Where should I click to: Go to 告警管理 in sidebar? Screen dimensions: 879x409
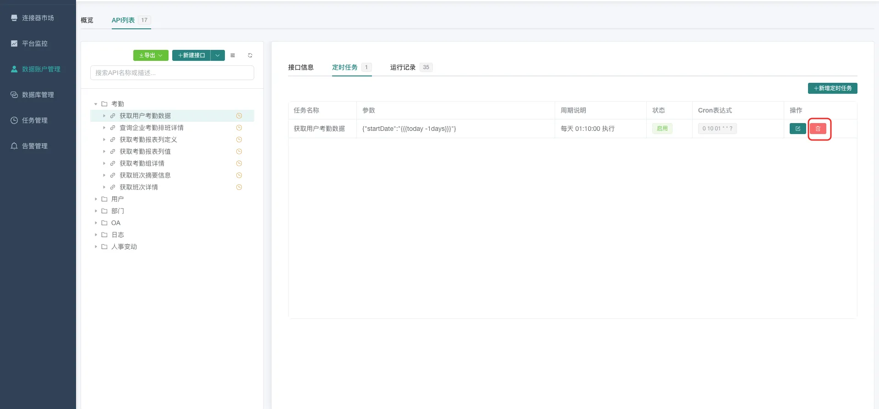click(34, 146)
